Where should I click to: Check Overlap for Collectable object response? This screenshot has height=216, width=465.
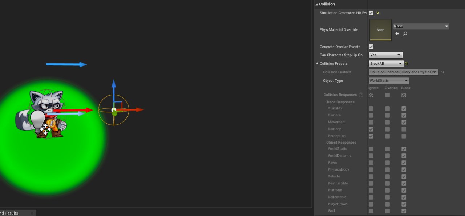point(387,197)
